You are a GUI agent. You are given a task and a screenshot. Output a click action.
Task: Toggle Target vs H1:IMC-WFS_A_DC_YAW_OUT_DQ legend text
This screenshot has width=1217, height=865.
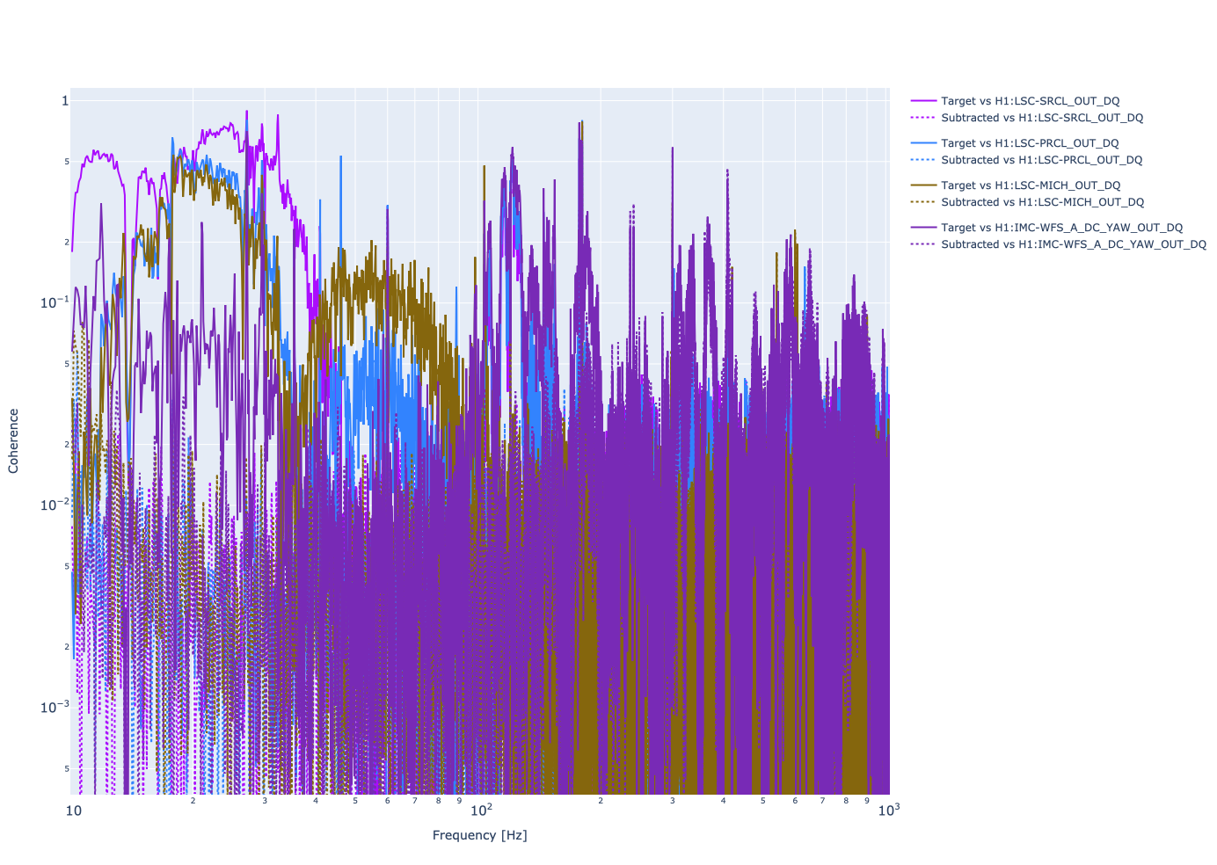pos(1061,228)
